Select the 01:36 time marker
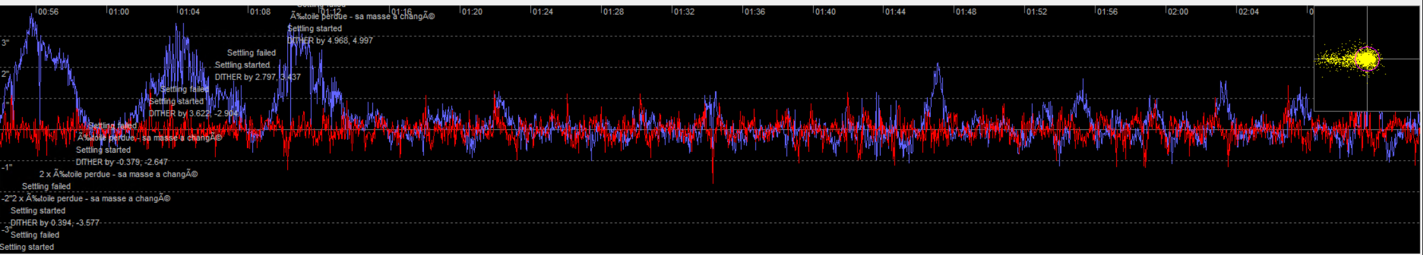Viewport: 1423px width, 255px height. click(754, 11)
